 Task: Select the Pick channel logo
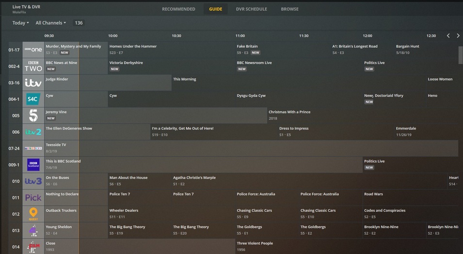click(x=33, y=198)
